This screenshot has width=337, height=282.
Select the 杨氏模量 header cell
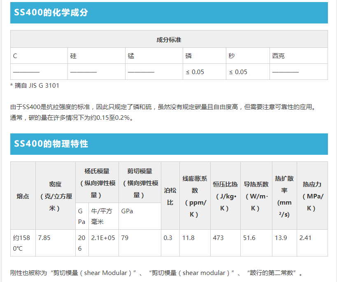(97, 182)
